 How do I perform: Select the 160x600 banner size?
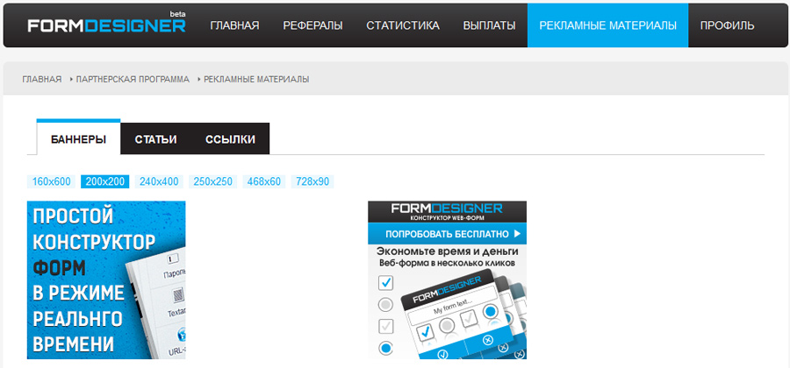pyautogui.click(x=51, y=182)
